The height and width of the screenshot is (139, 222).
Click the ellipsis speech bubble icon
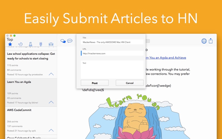point(70,41)
